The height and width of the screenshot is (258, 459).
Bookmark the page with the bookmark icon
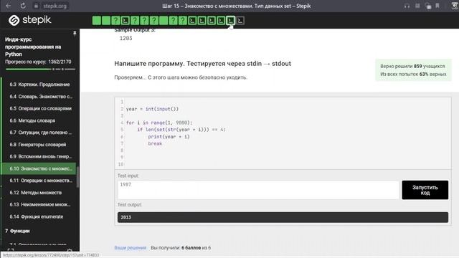pyautogui.click(x=437, y=6)
